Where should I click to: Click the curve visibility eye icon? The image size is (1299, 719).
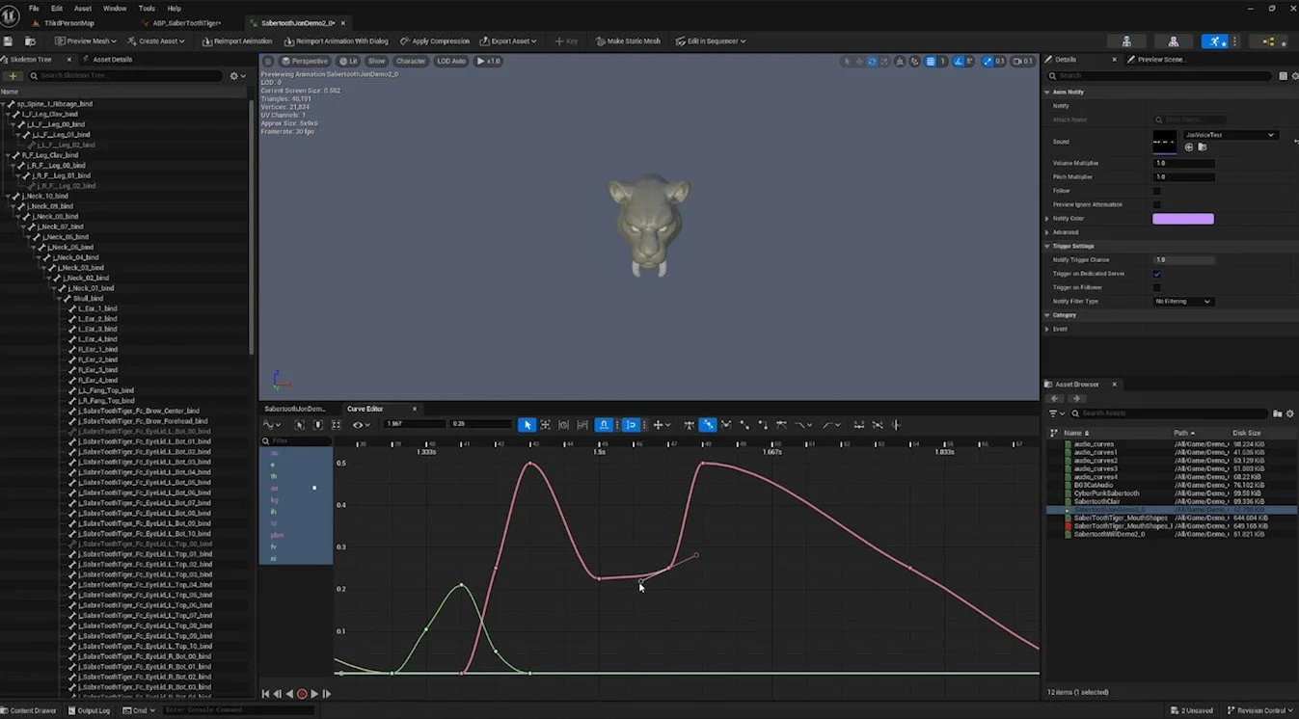point(359,425)
